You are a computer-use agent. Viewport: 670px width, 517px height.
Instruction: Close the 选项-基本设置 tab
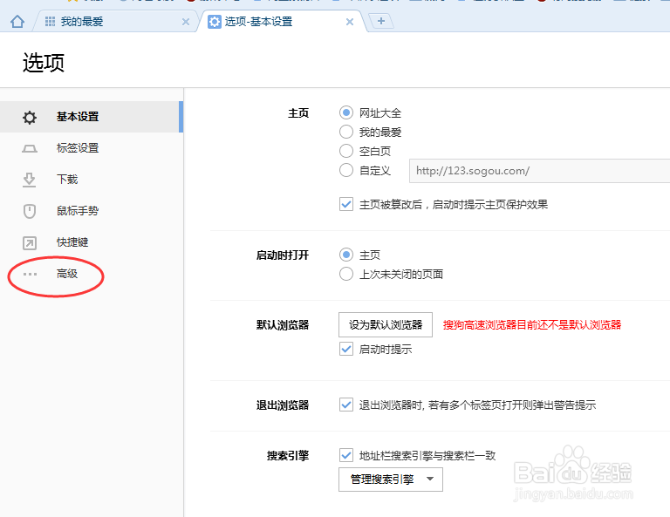[350, 22]
